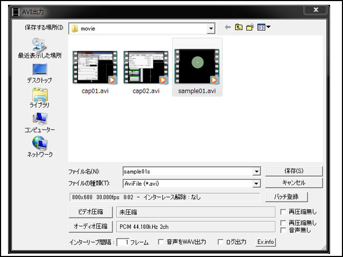The image size is (343, 257).
Task: Click the AVI出力 title bar film icon
Action: click(x=16, y=12)
